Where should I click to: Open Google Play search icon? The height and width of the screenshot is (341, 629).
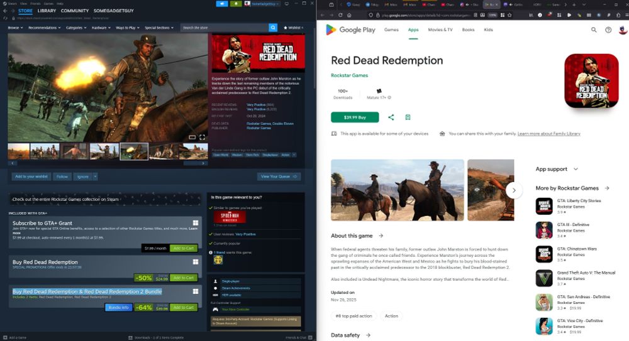(594, 30)
